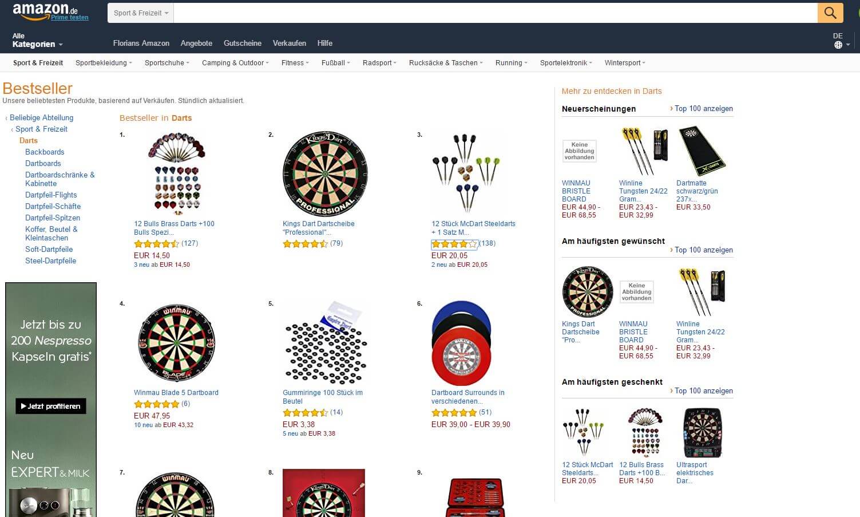Open Kings Dart Professional dartboard image

pos(325,173)
